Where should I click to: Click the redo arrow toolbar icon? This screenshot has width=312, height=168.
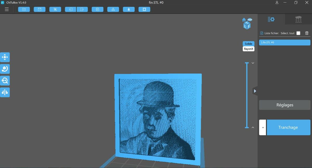pos(82,9)
